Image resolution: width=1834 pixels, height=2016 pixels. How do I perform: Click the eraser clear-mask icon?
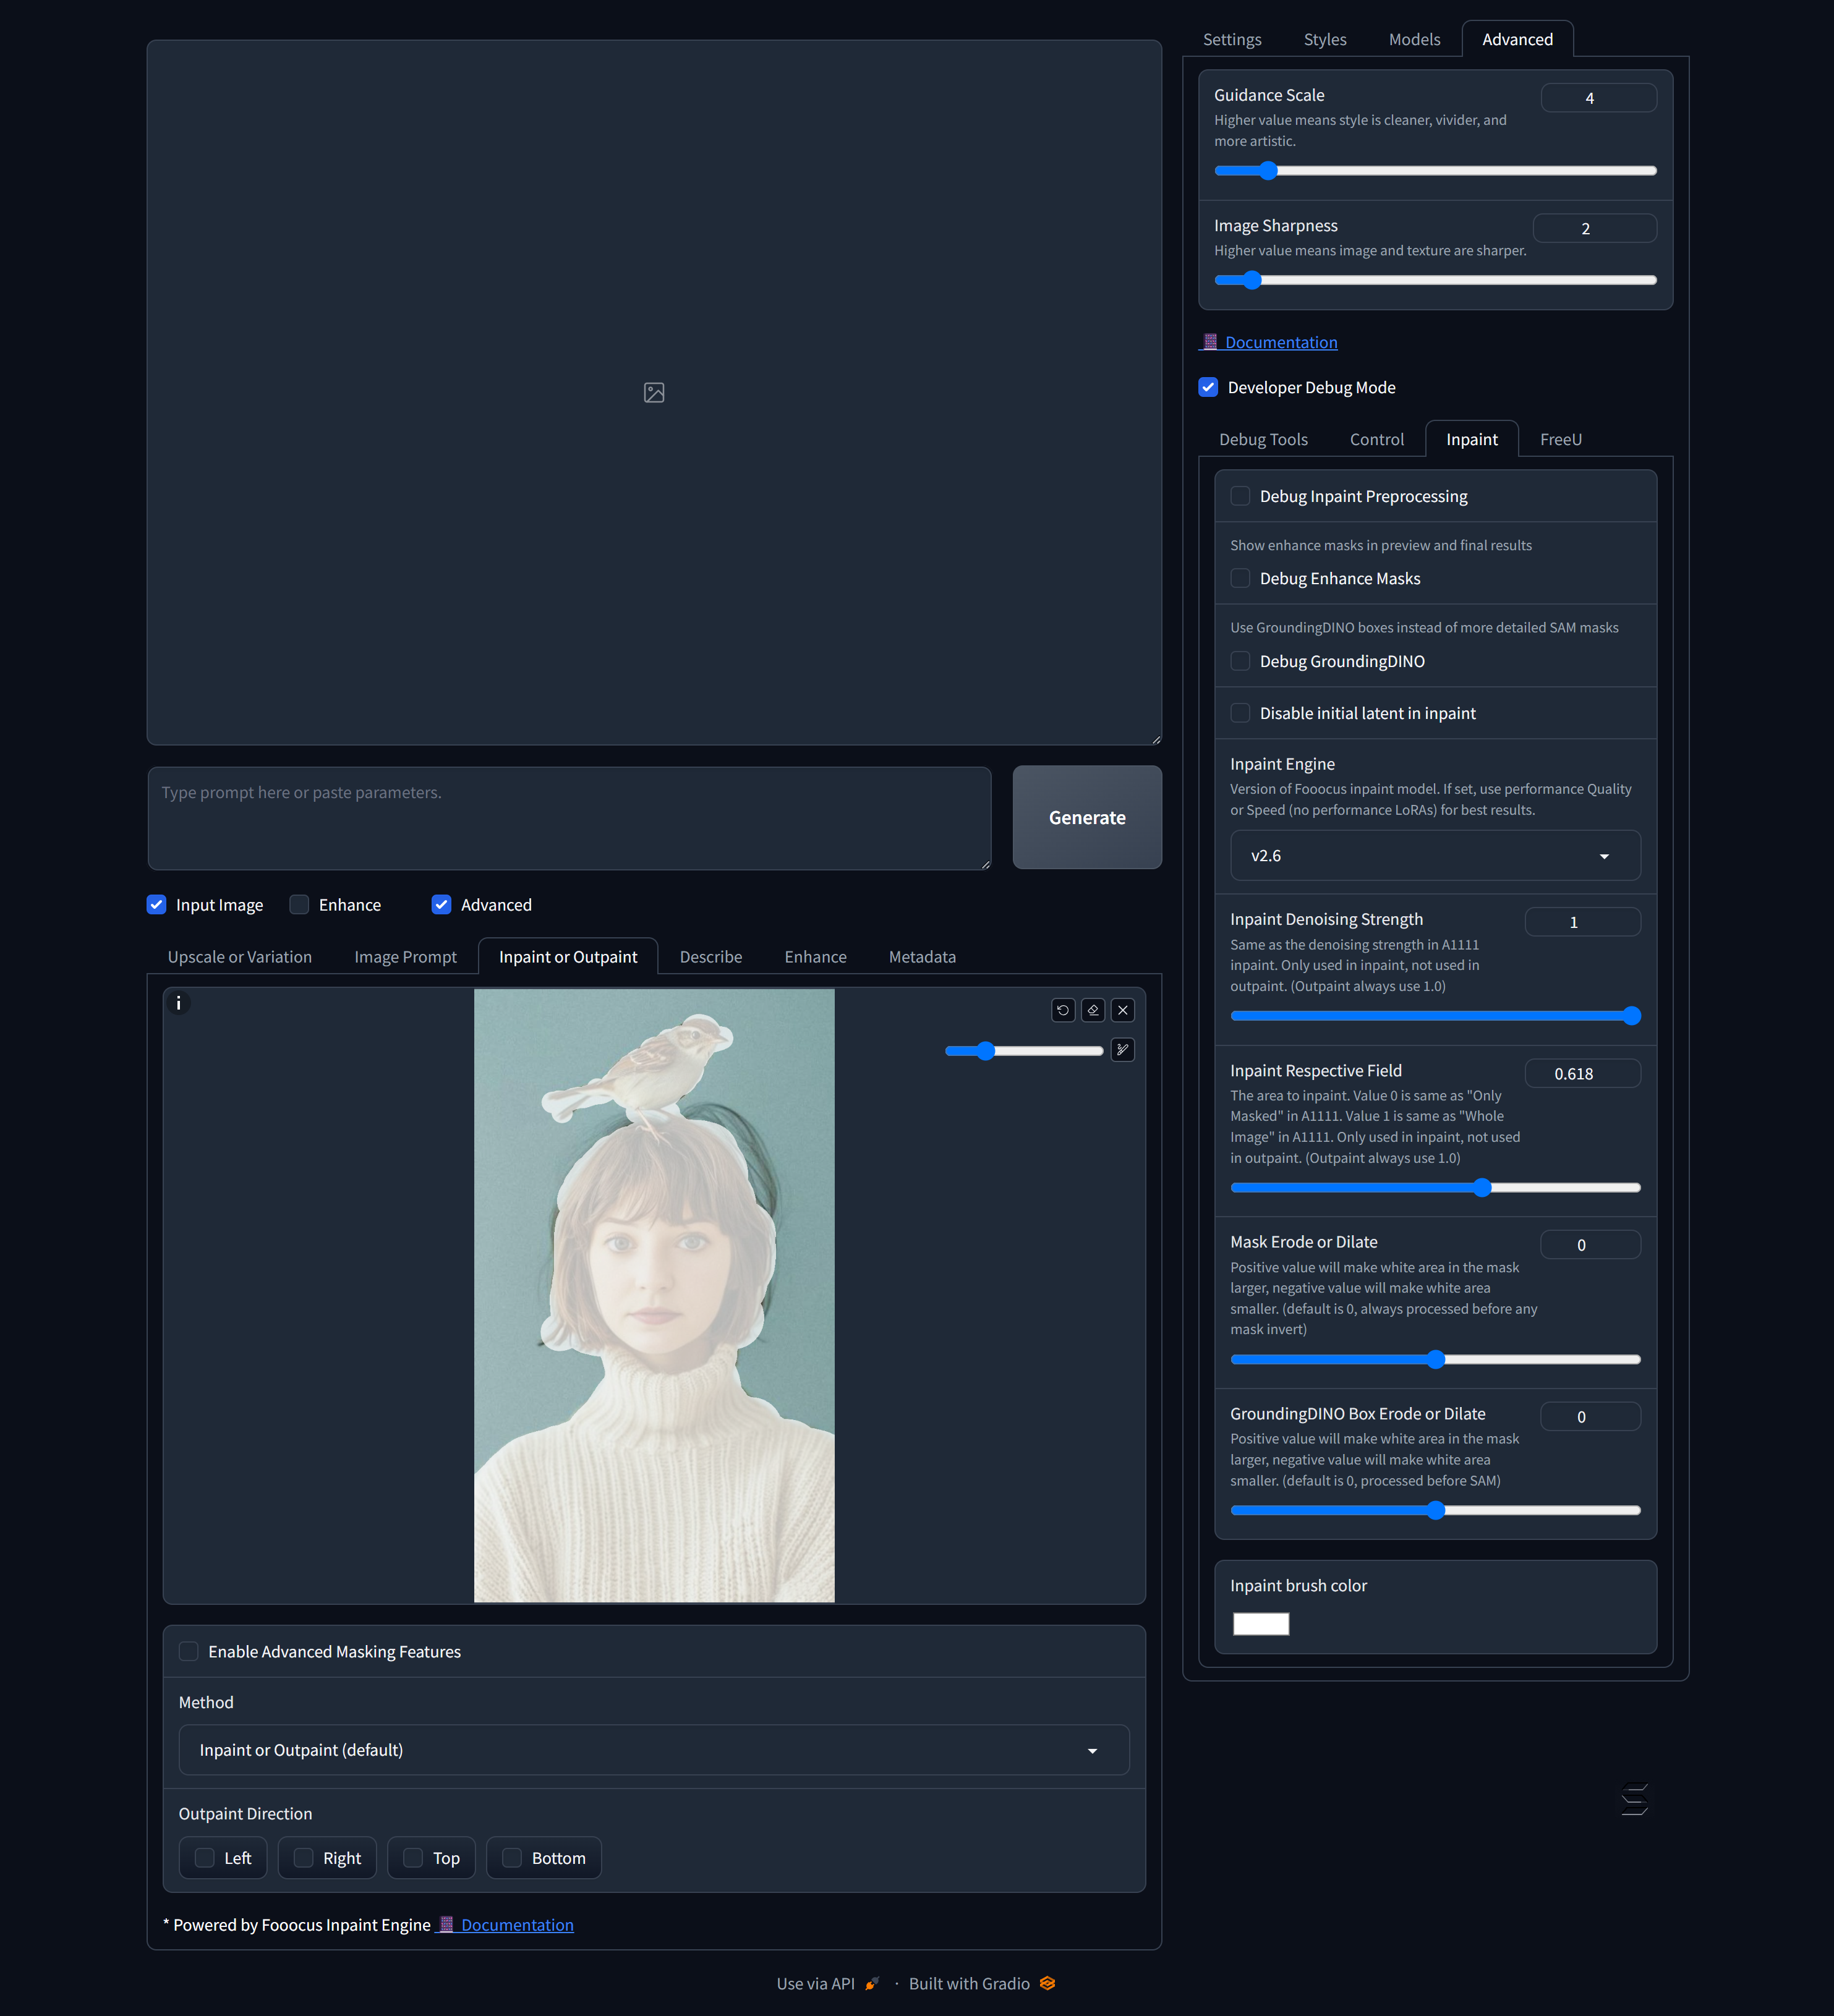pos(1092,1010)
